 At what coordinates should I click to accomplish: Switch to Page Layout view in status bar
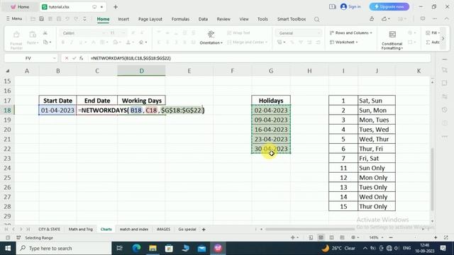pos(331,237)
